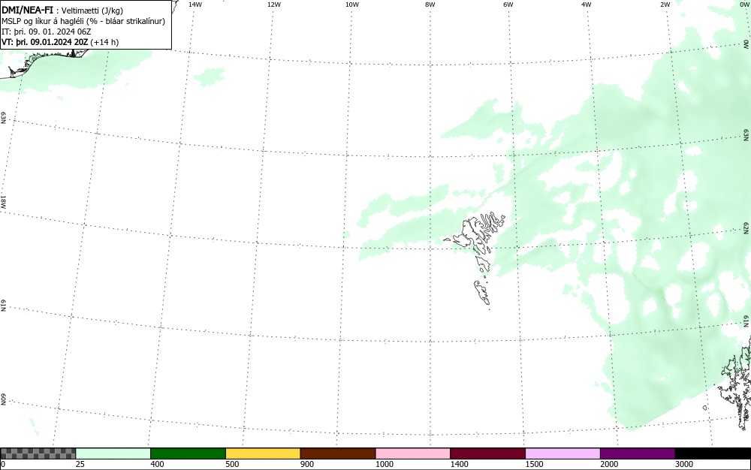Click the 61N label on left edge
Image resolution: width=751 pixels, height=470 pixels.
3,306
